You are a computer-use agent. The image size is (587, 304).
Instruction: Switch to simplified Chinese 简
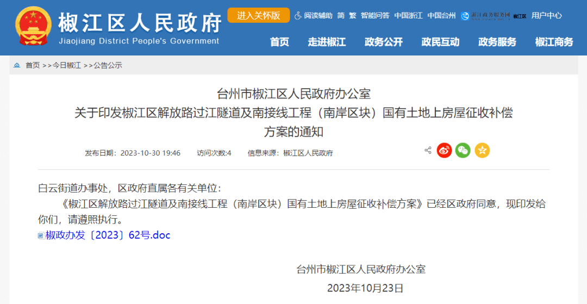pyautogui.click(x=341, y=16)
